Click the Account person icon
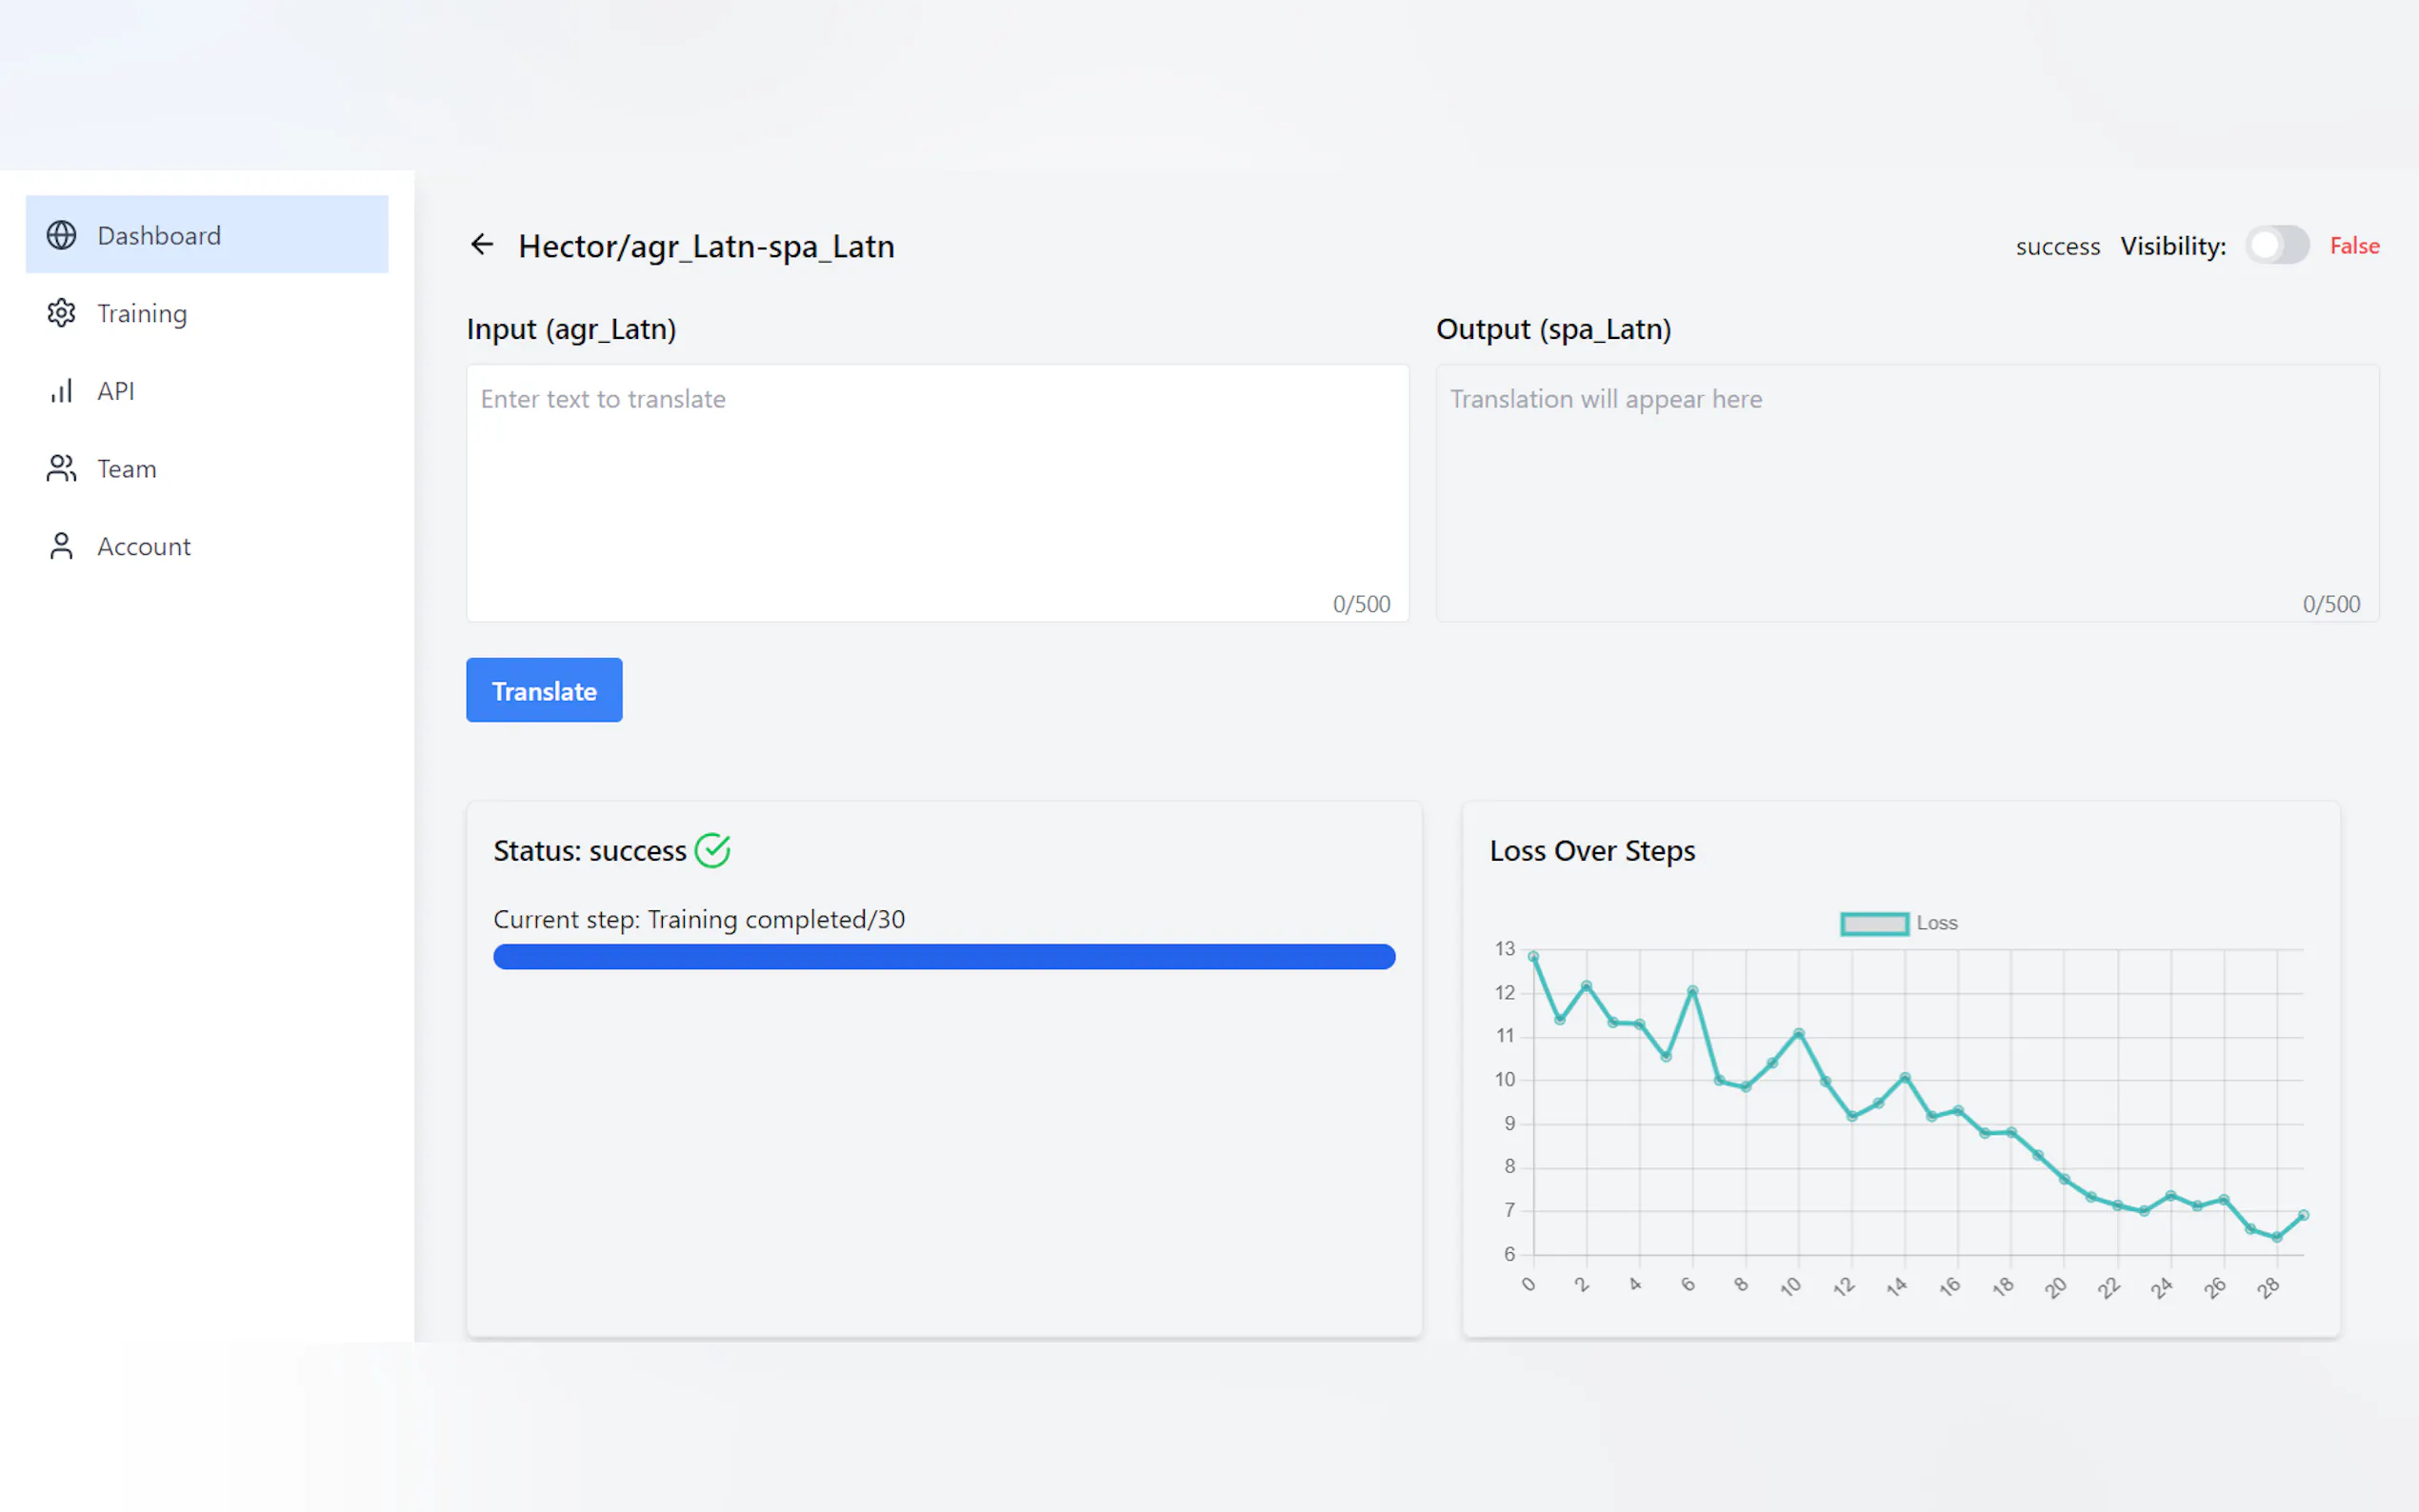The width and height of the screenshot is (2419, 1512). tap(61, 546)
